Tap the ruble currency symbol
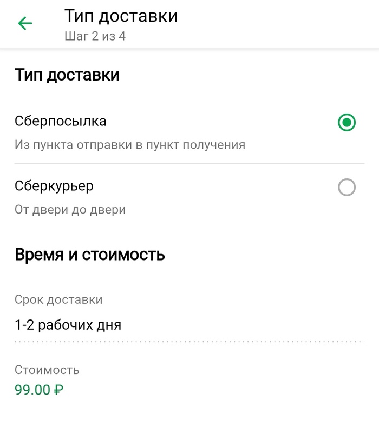The image size is (379, 427). click(x=58, y=390)
